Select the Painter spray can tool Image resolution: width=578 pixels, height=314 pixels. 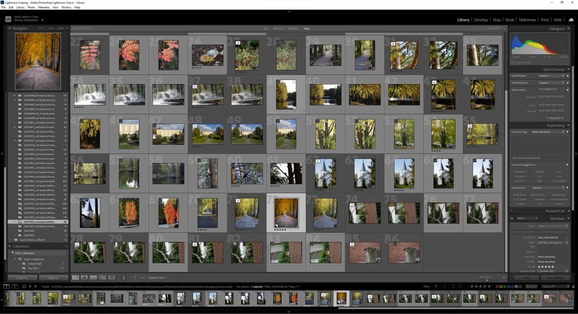click(x=125, y=277)
